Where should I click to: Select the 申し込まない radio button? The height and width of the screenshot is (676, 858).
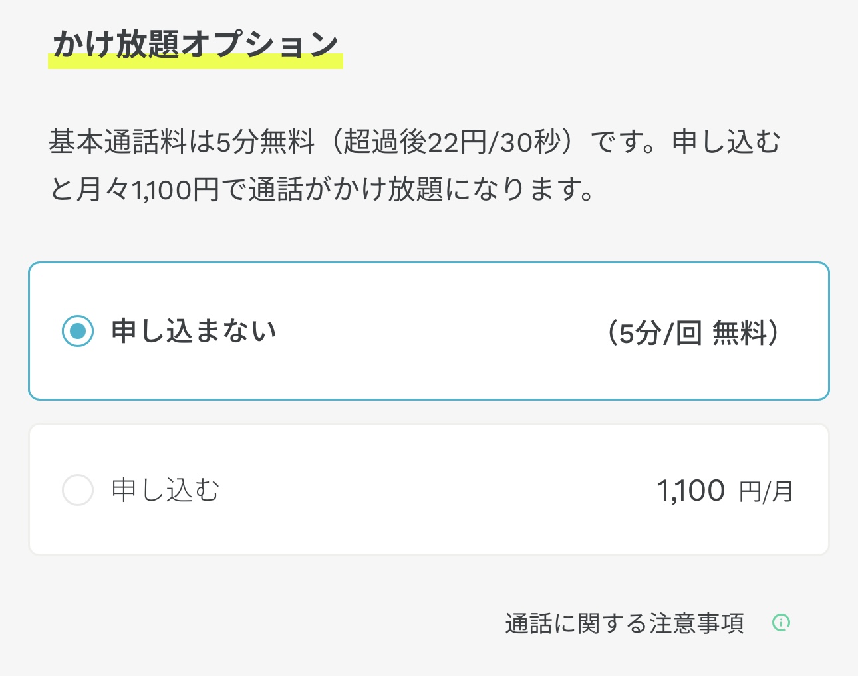[78, 331]
